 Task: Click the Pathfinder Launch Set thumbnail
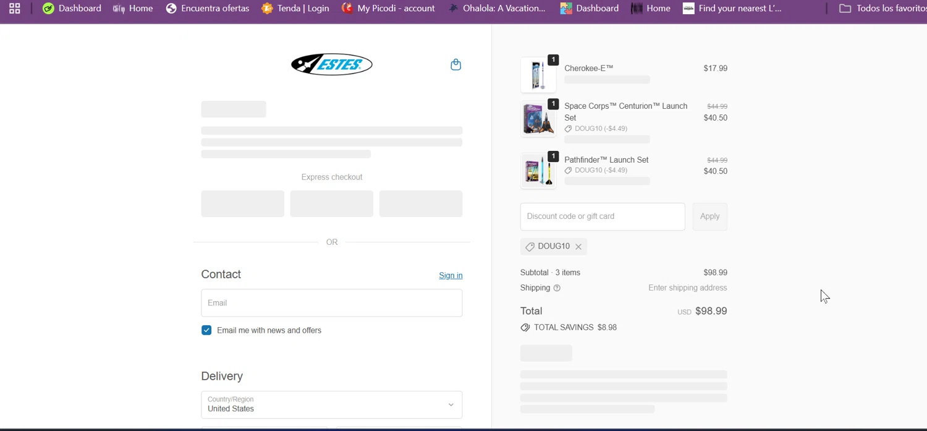pyautogui.click(x=538, y=171)
